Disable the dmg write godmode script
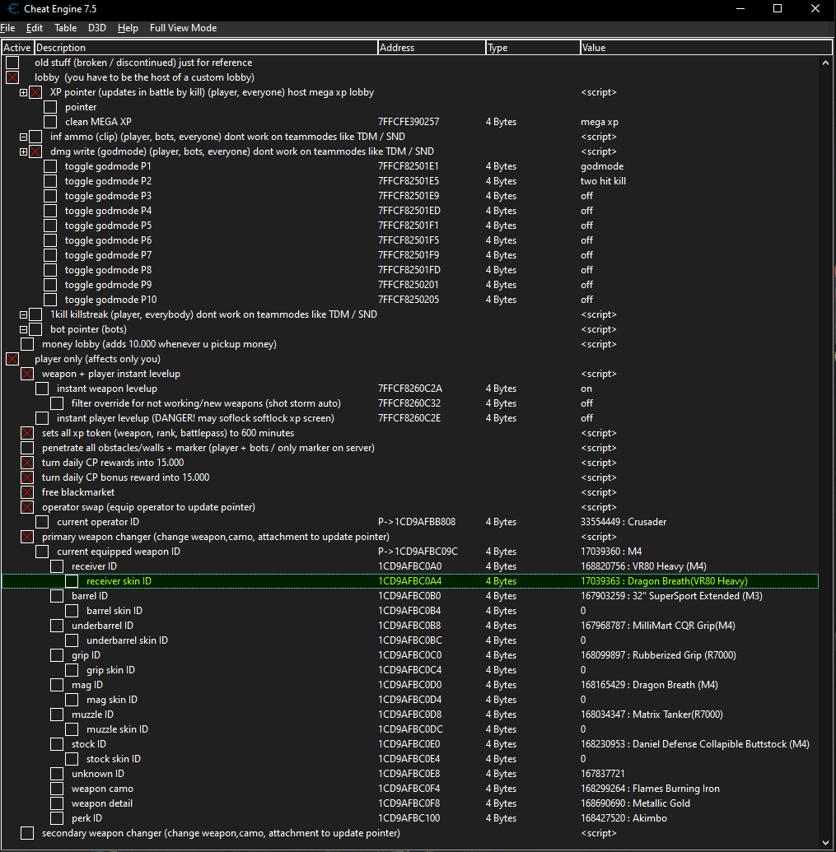Image resolution: width=836 pixels, height=852 pixels. 35,151
